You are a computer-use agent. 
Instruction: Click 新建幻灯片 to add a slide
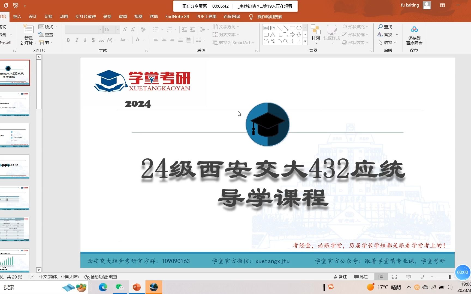tap(28, 35)
